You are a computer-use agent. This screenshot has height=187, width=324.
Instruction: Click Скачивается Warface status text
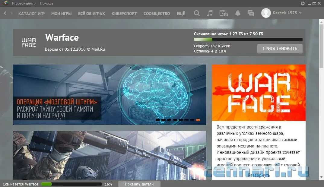pyautogui.click(x=21, y=184)
